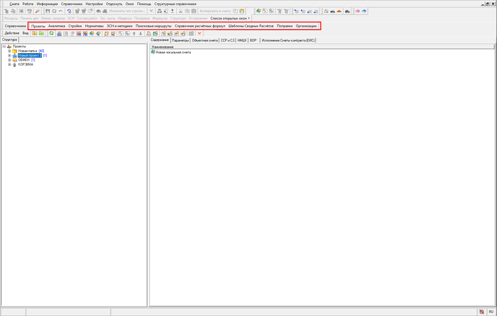Click the yellow folder up-level icon
This screenshot has height=316, width=497.
35,33
